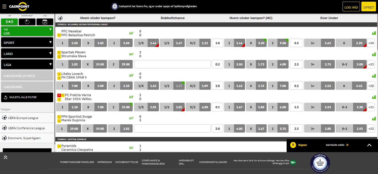Expand the Kupon panel with chevron
378x174 pixels.
pyautogui.click(x=369, y=145)
